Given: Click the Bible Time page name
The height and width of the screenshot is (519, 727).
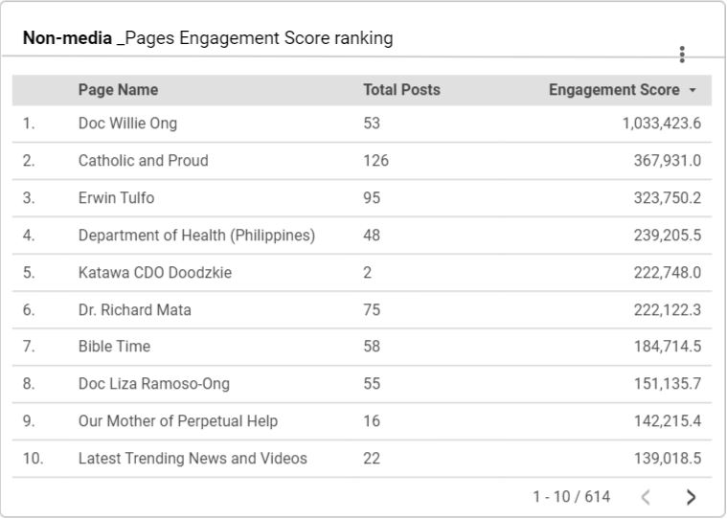Looking at the screenshot, I should [x=114, y=347].
